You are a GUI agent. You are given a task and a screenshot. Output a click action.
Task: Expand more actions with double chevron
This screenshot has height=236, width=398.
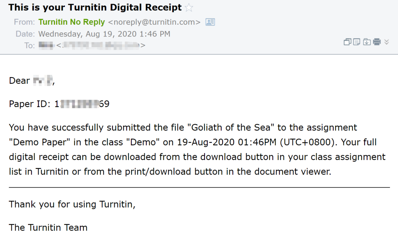coord(387,42)
